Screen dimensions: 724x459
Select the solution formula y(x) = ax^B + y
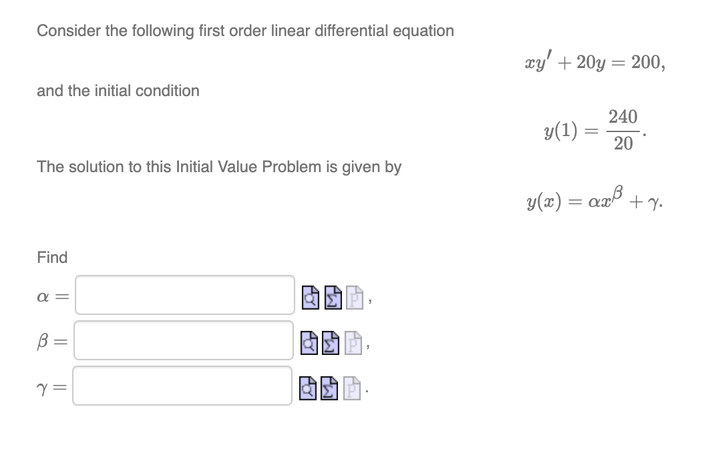click(594, 199)
